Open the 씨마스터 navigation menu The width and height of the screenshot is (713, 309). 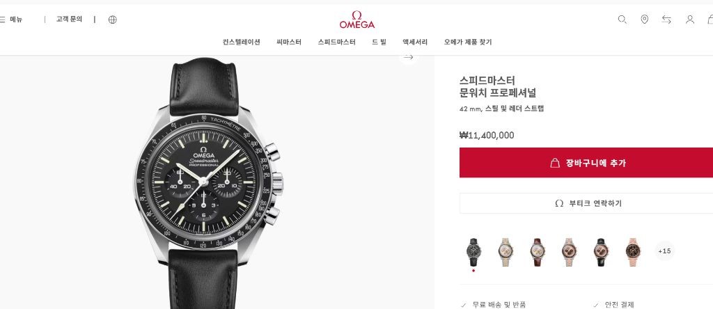(289, 42)
